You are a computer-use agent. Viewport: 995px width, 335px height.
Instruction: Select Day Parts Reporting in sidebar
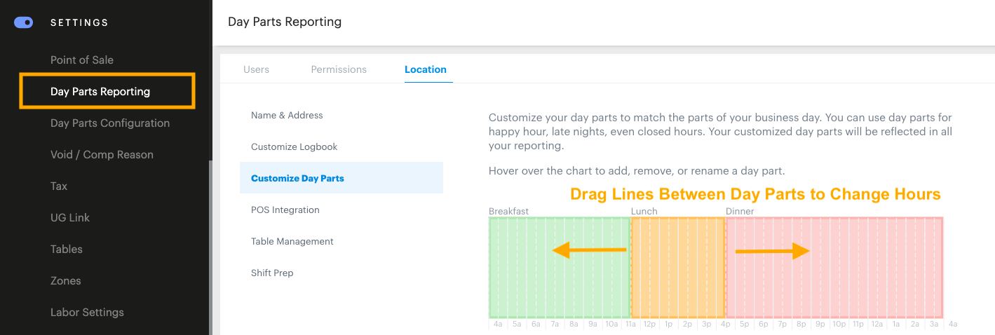pyautogui.click(x=100, y=92)
